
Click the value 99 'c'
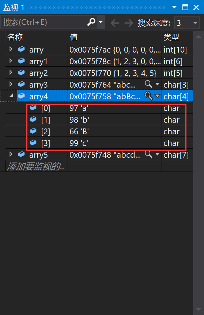(79, 143)
